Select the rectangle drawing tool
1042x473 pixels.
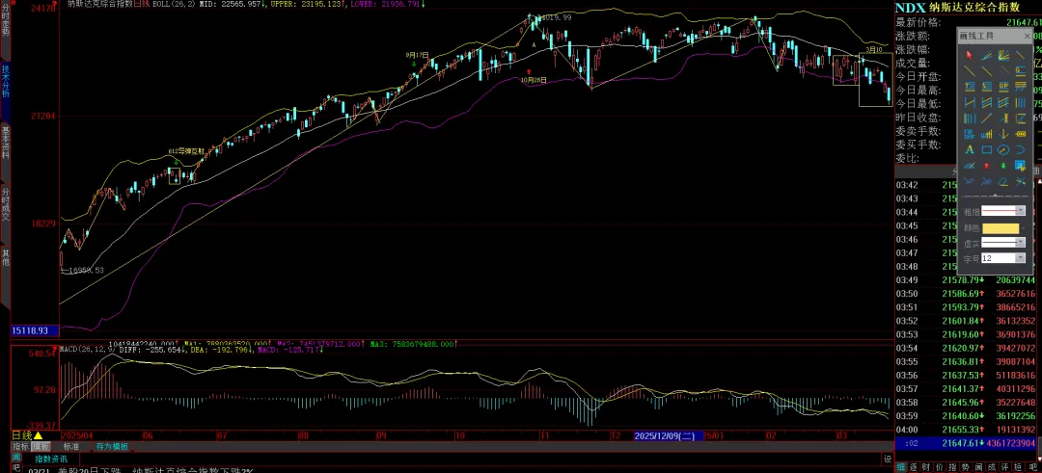(987, 148)
